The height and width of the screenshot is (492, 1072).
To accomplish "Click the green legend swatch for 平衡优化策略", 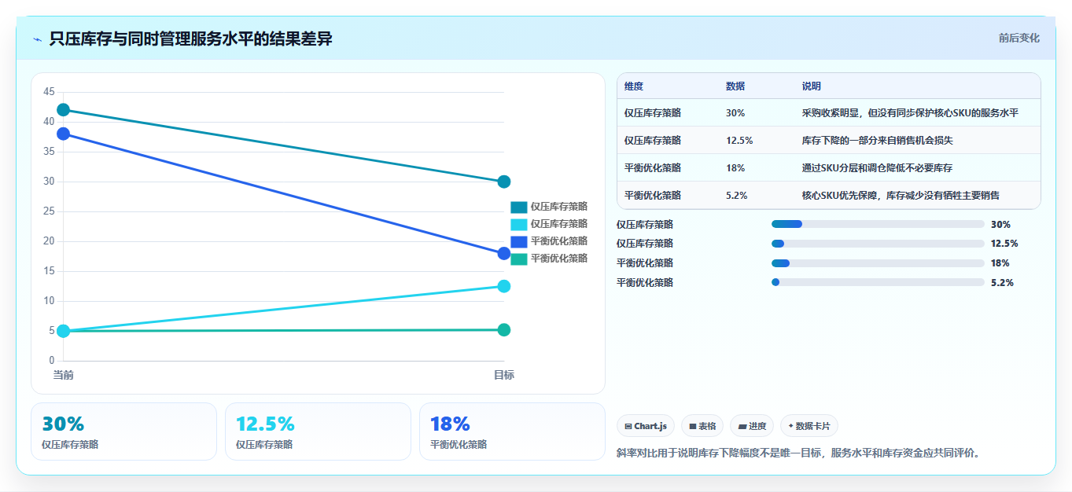I will pyautogui.click(x=518, y=259).
